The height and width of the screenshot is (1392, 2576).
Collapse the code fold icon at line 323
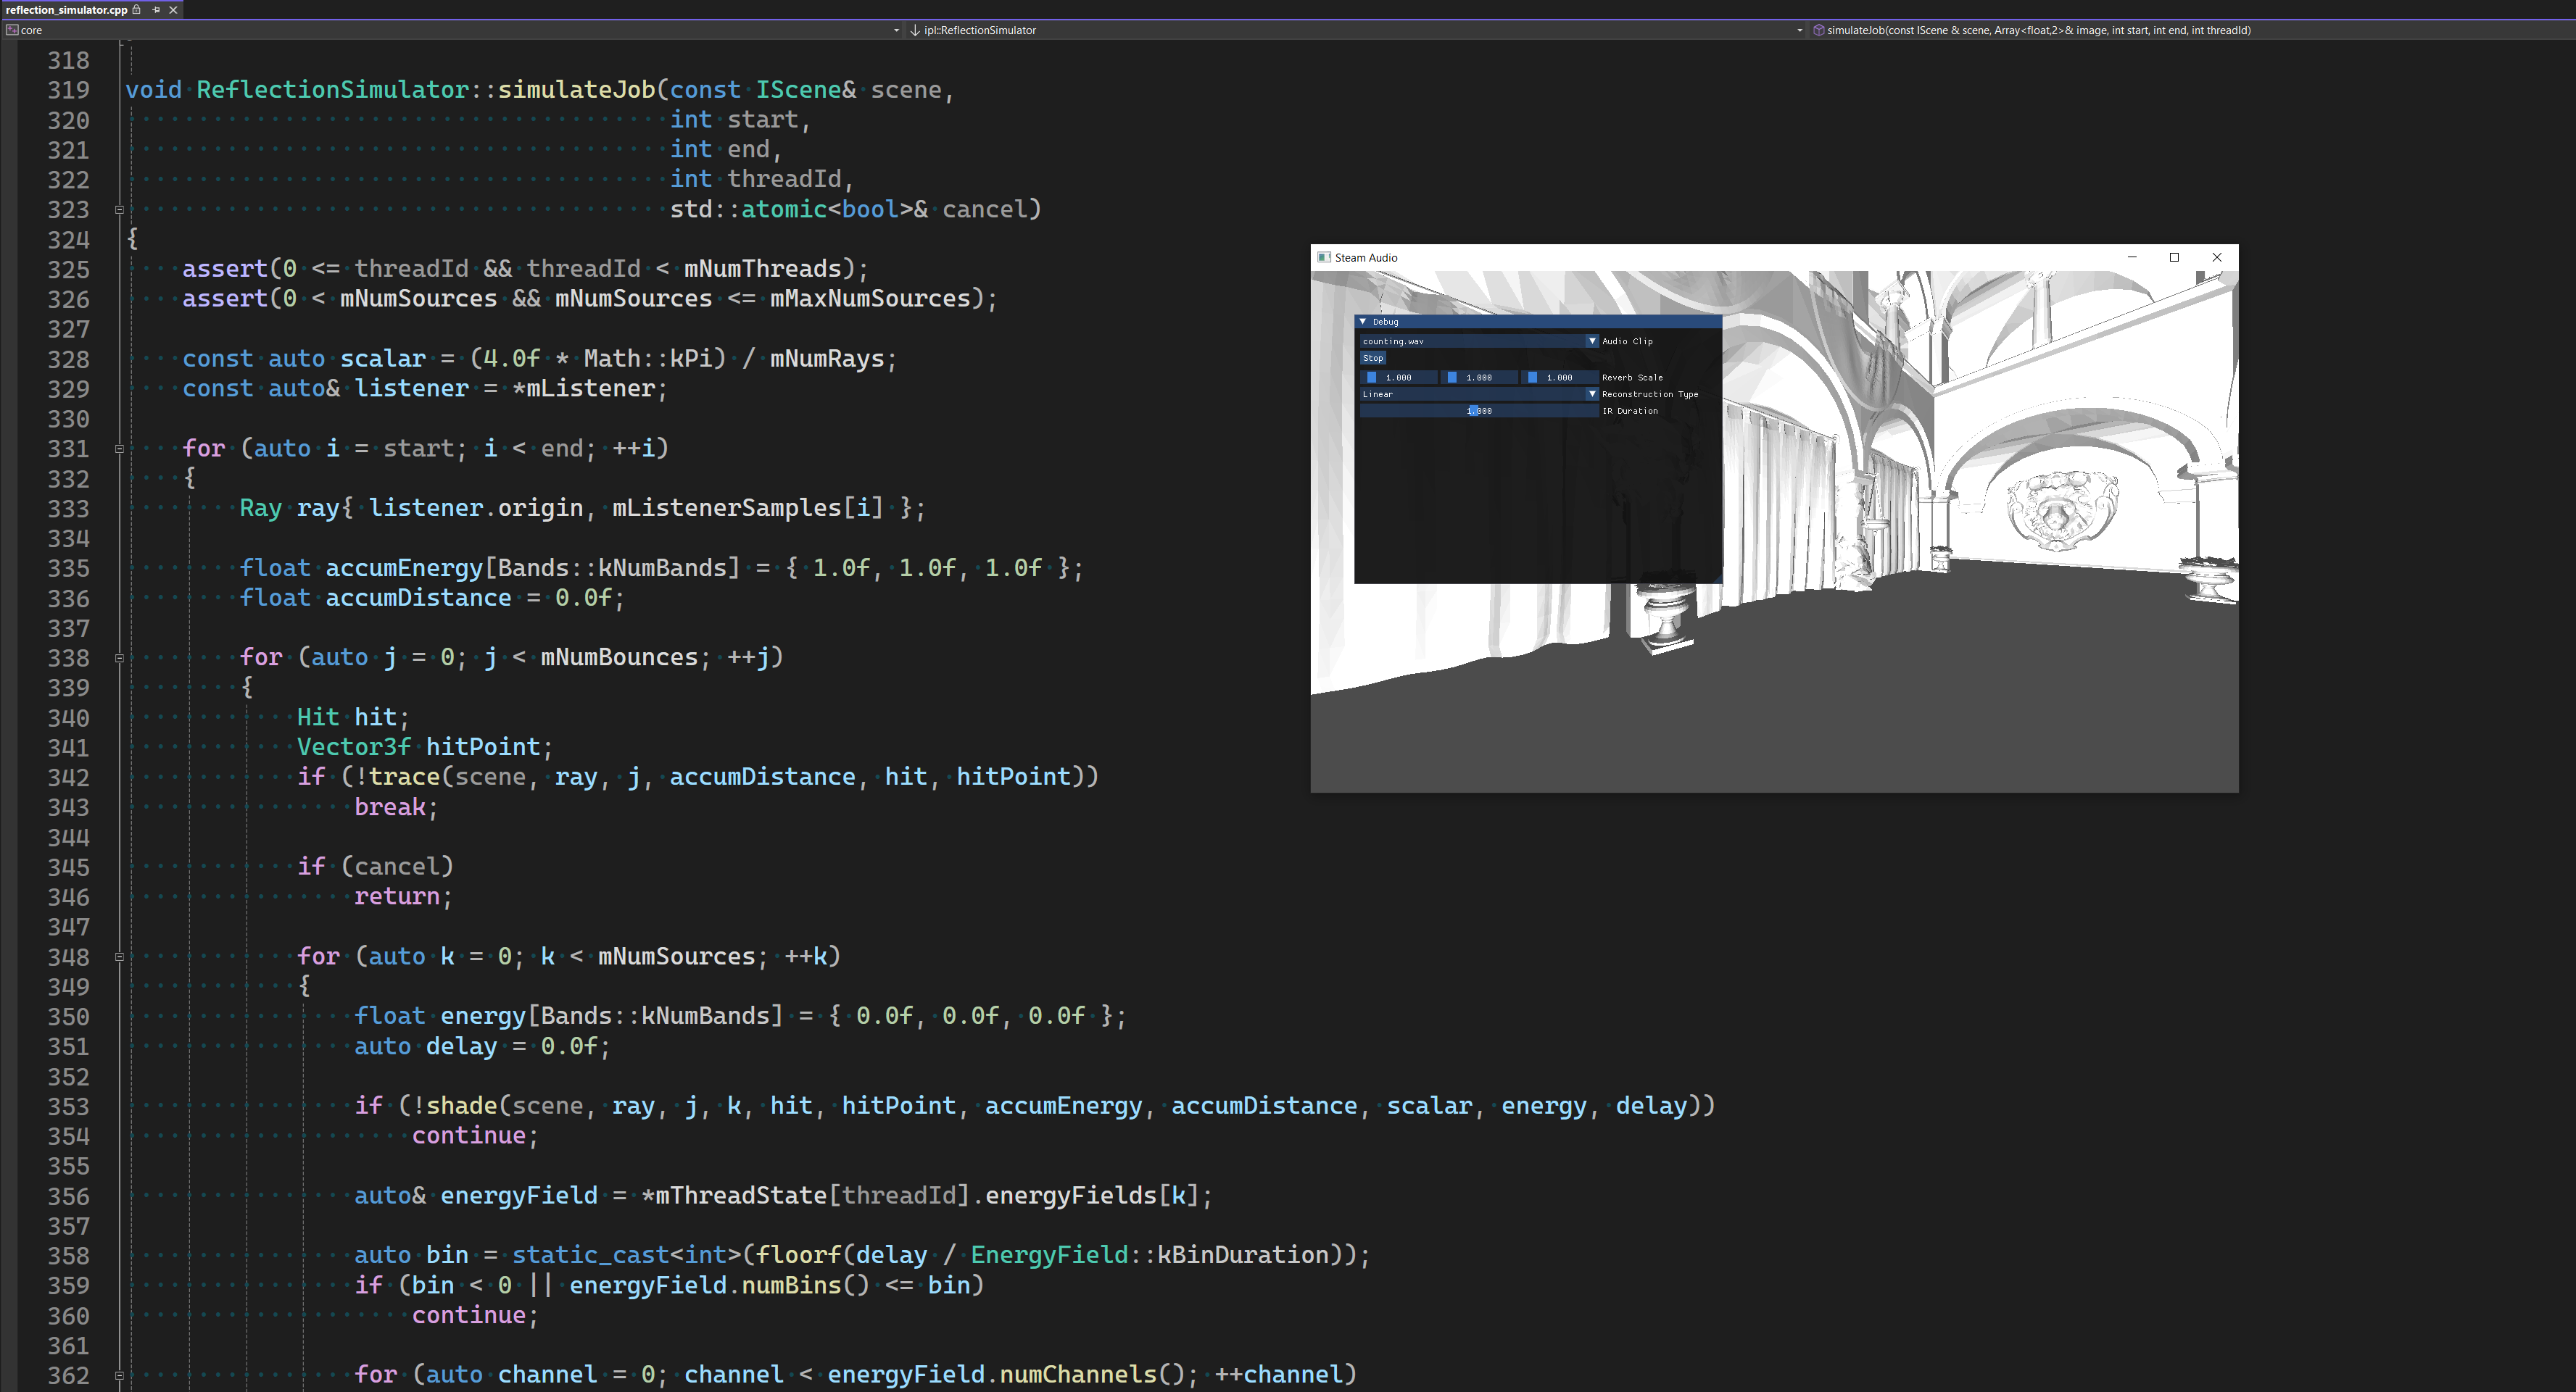click(119, 210)
